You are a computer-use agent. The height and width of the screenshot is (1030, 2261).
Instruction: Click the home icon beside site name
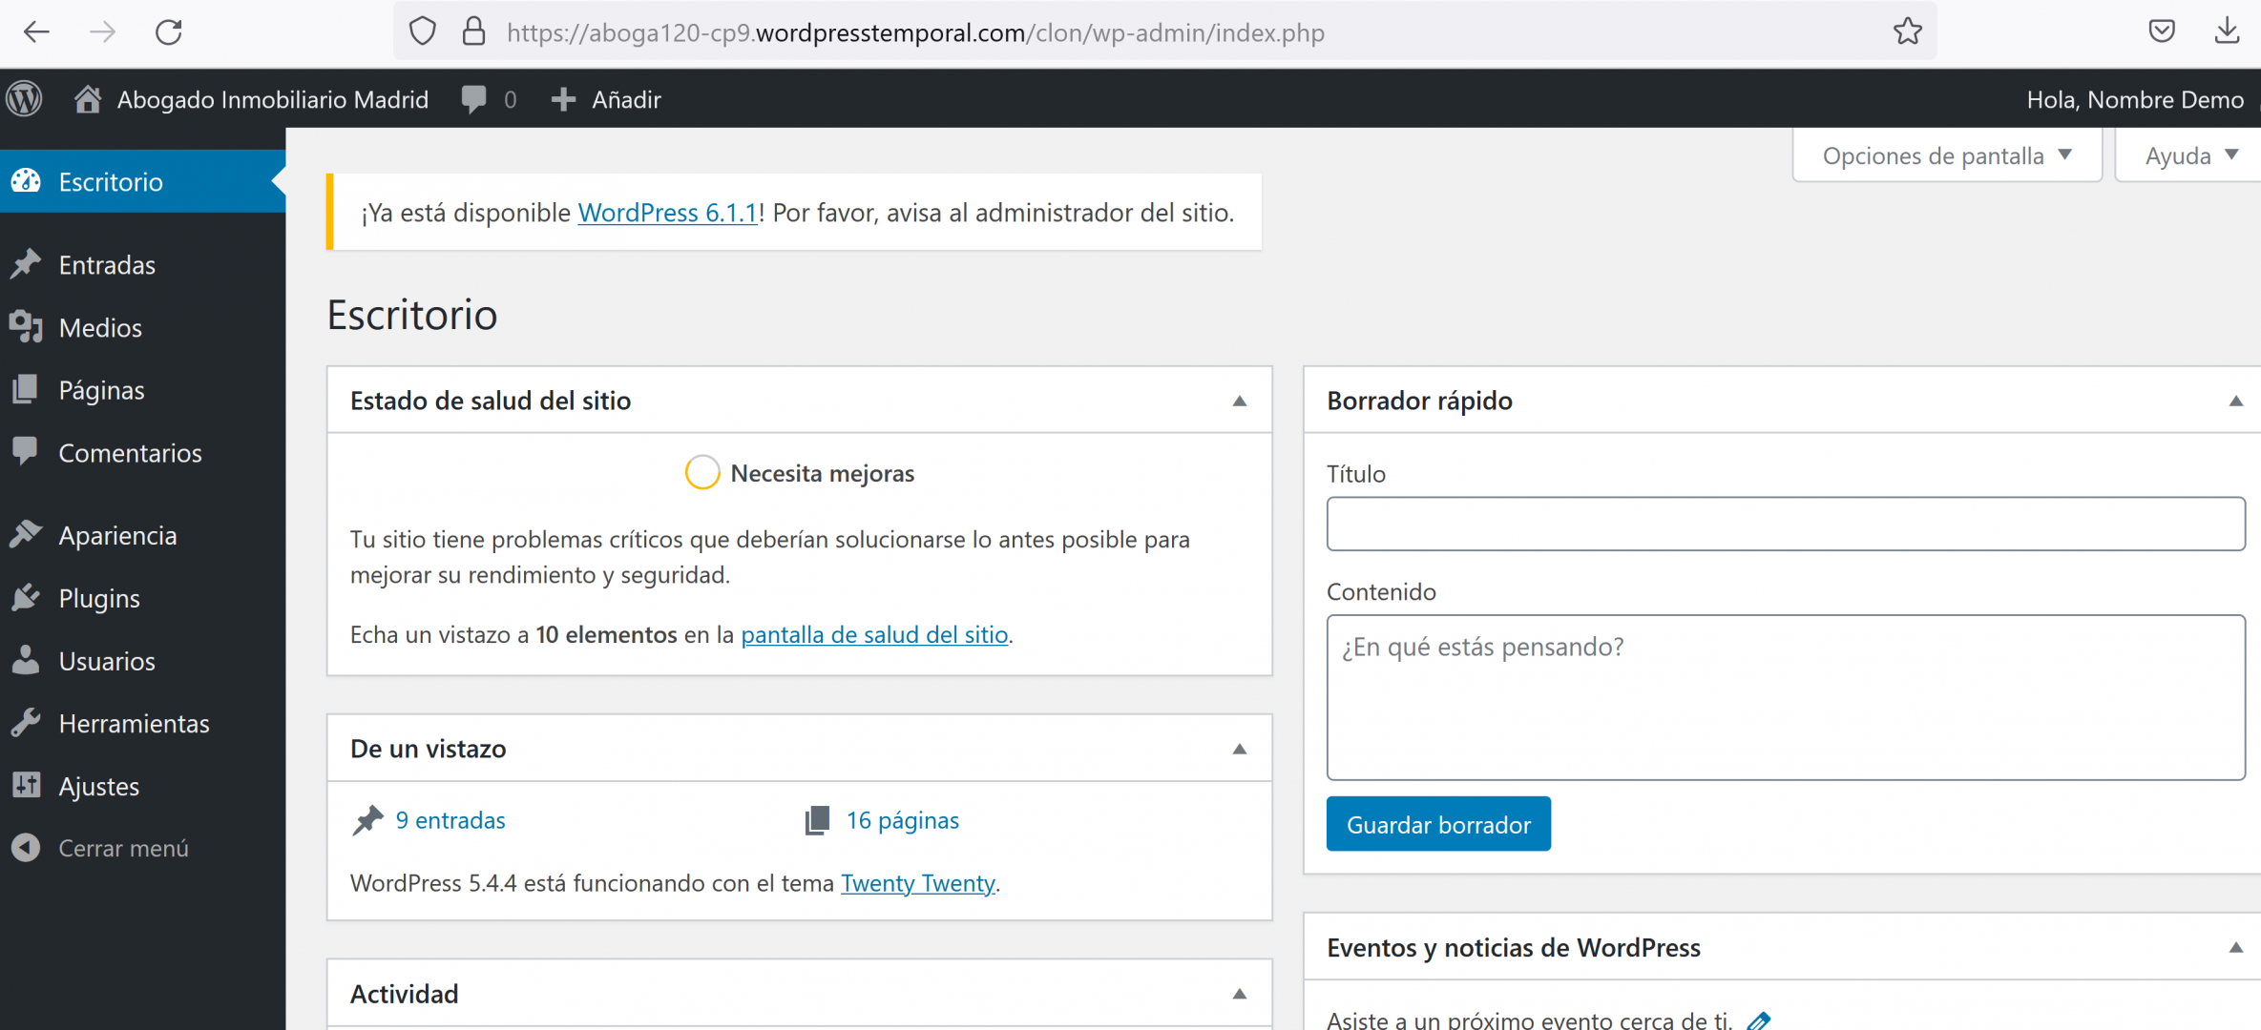click(88, 98)
